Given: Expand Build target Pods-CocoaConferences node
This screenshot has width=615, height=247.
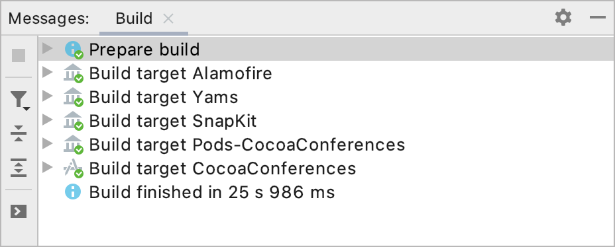Looking at the screenshot, I should click(x=48, y=143).
